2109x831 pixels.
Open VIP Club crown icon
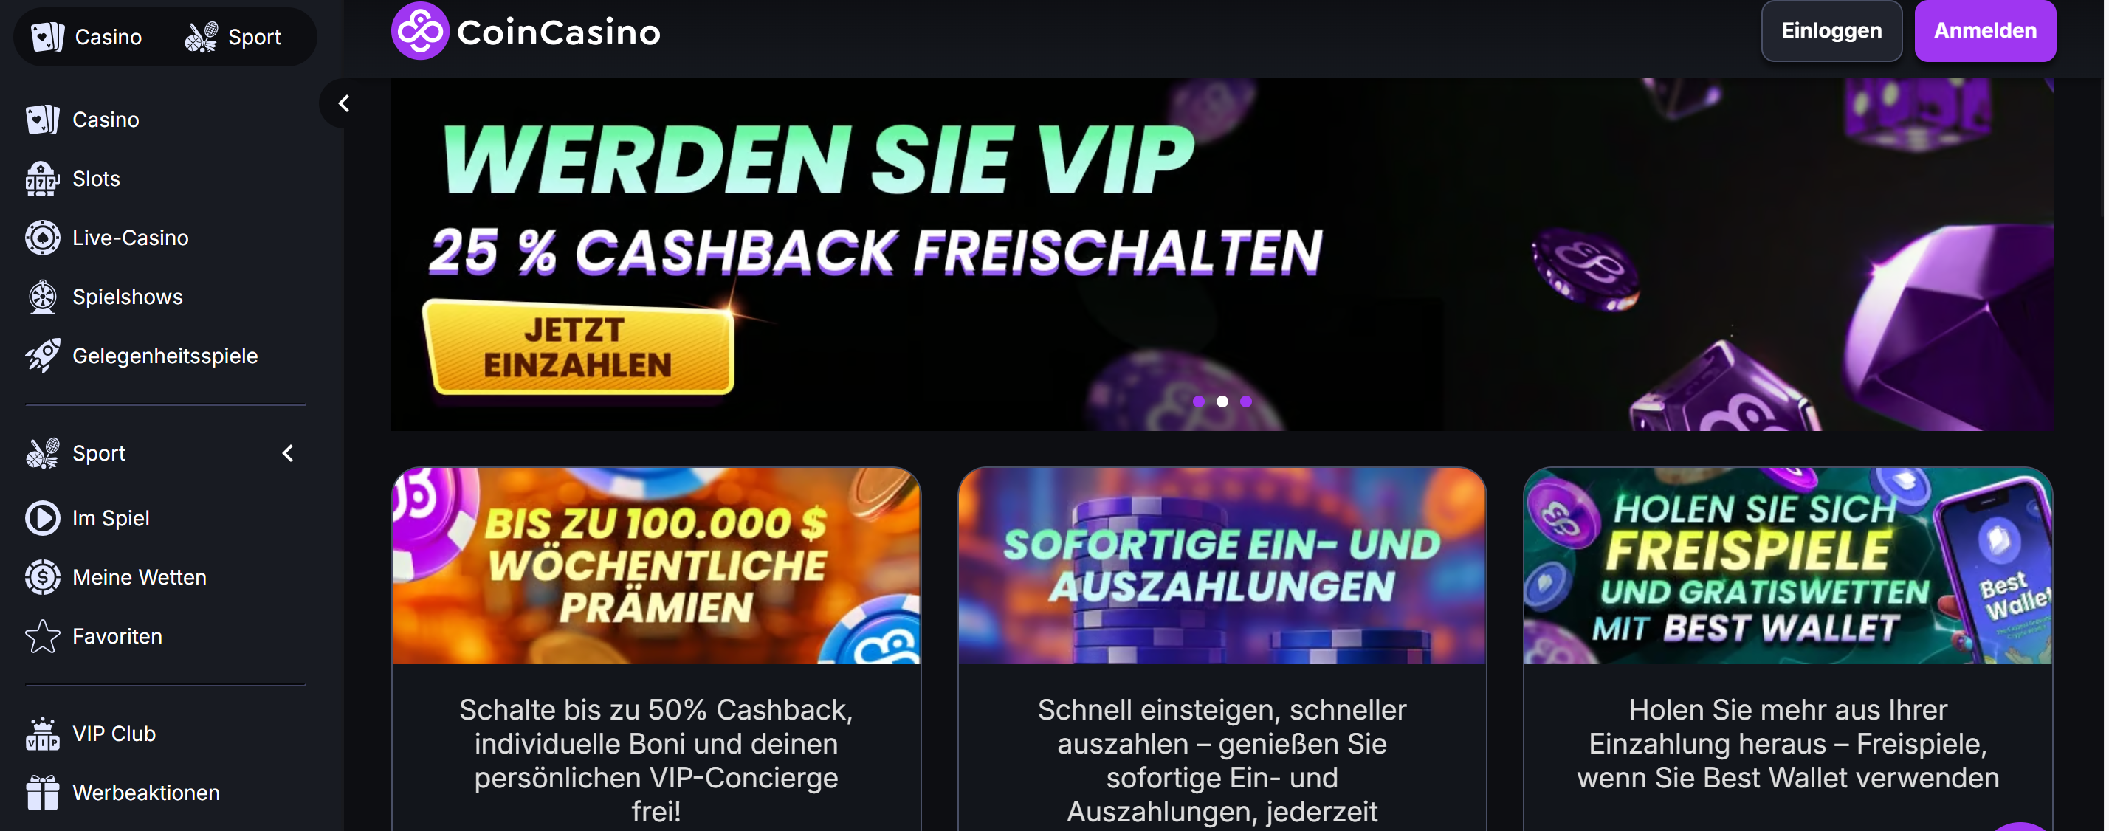(x=42, y=733)
